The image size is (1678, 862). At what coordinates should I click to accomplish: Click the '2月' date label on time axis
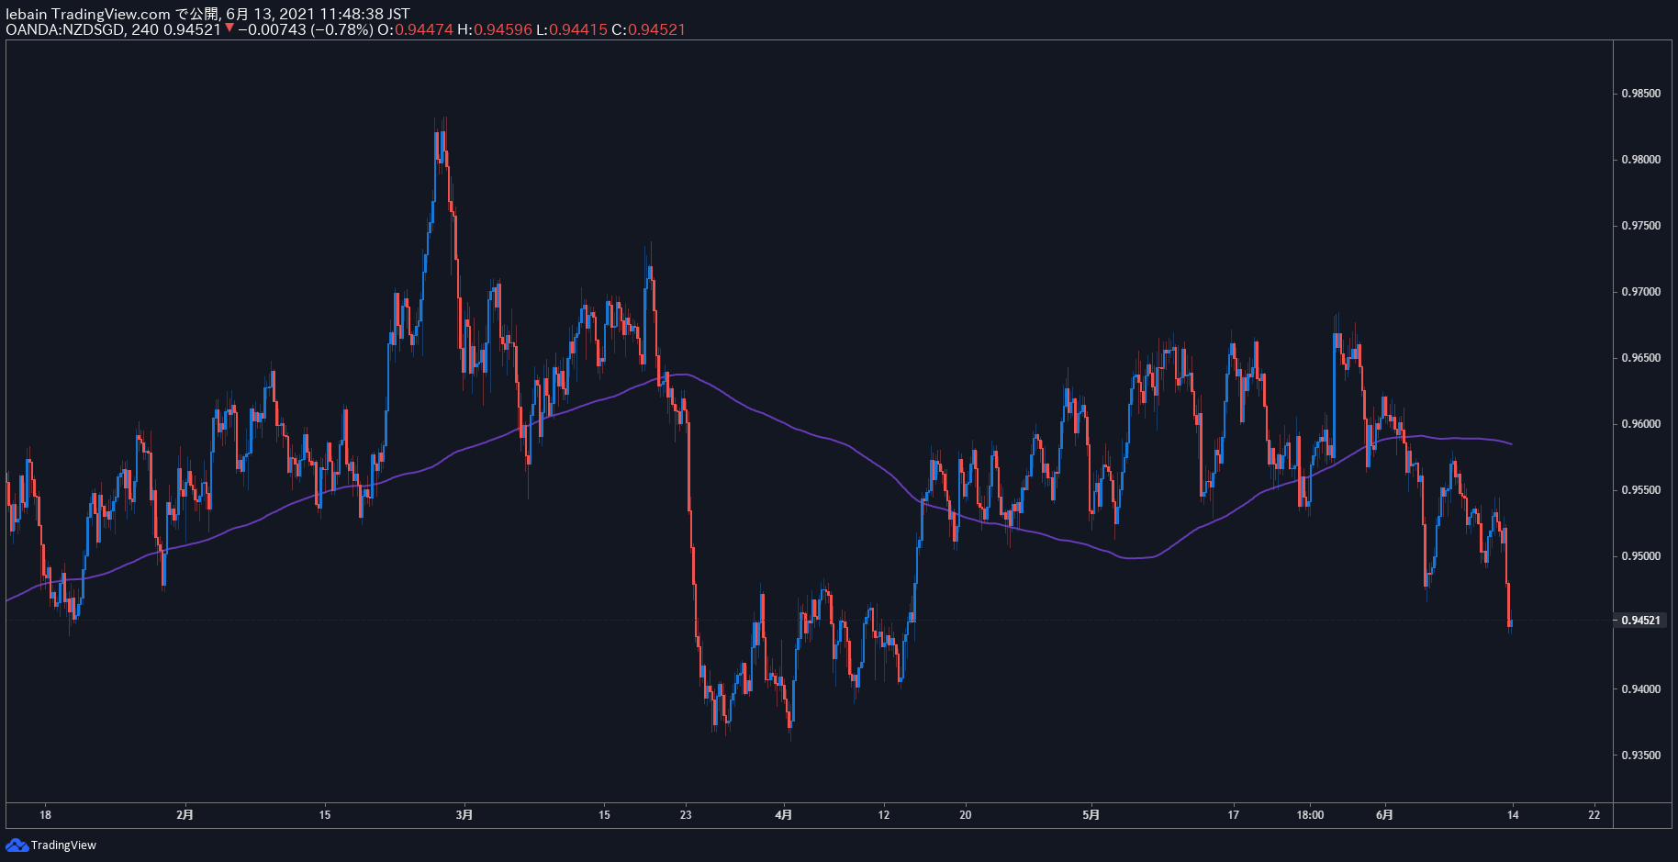pyautogui.click(x=185, y=814)
